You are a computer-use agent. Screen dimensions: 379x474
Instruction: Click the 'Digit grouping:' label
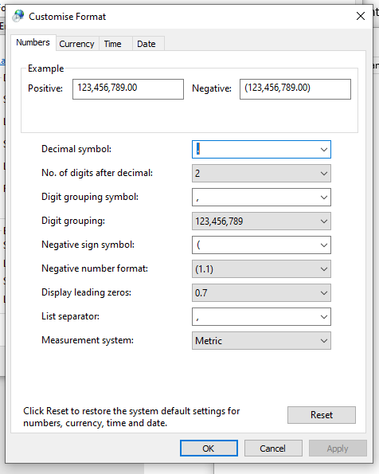pyautogui.click(x=73, y=221)
